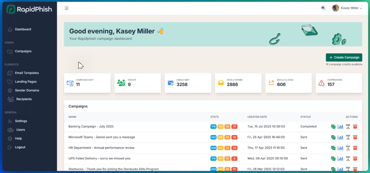Image resolution: width=370 pixels, height=173 pixels.
Task: Click red 17 badge for Banking Campaign
Action: 234,126
